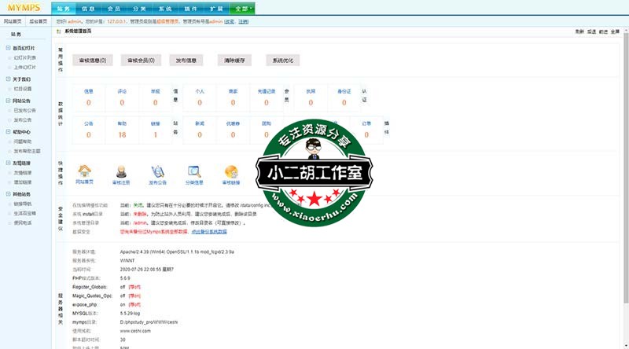Click the MYMPS logo
Viewport: 629px width, 349px height.
click(24, 8)
